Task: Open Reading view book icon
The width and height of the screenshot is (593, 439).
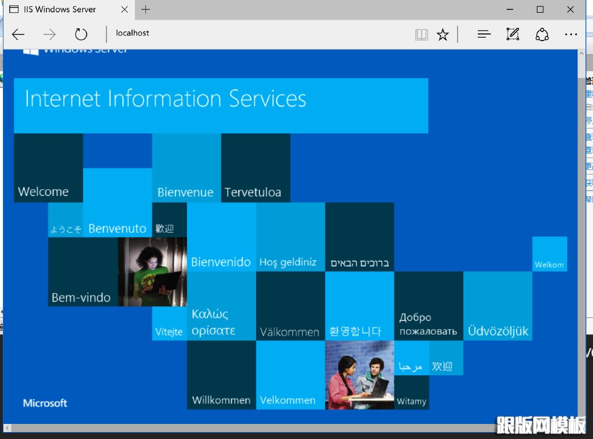Action: pos(421,35)
